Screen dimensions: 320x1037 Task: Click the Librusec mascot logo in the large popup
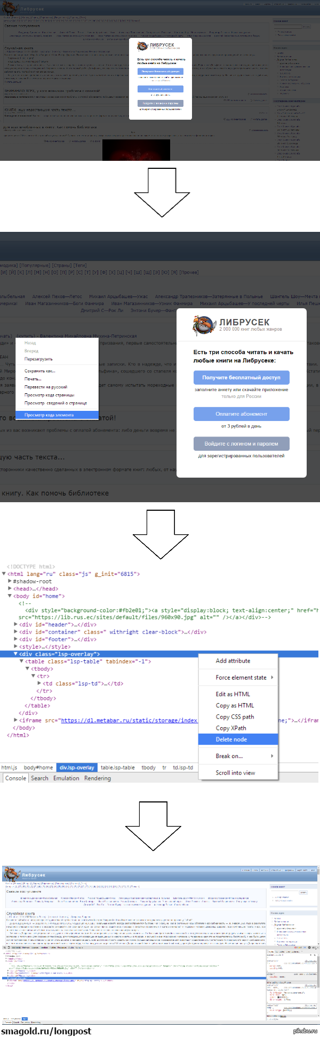click(x=203, y=325)
